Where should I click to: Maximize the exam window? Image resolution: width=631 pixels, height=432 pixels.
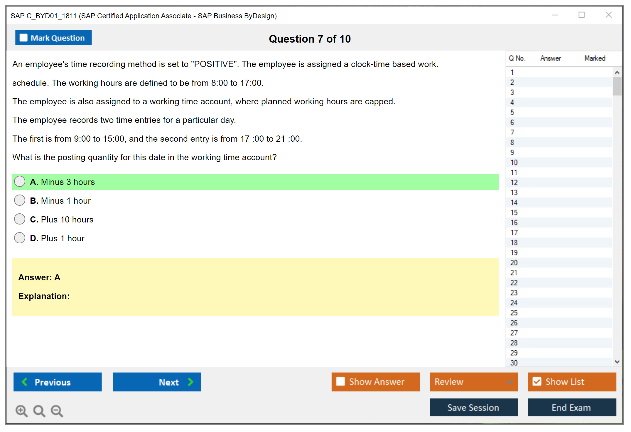(581, 15)
